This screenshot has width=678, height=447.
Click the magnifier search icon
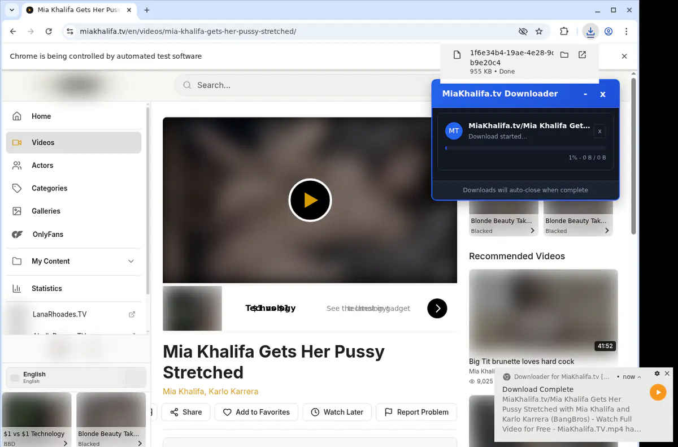(186, 85)
